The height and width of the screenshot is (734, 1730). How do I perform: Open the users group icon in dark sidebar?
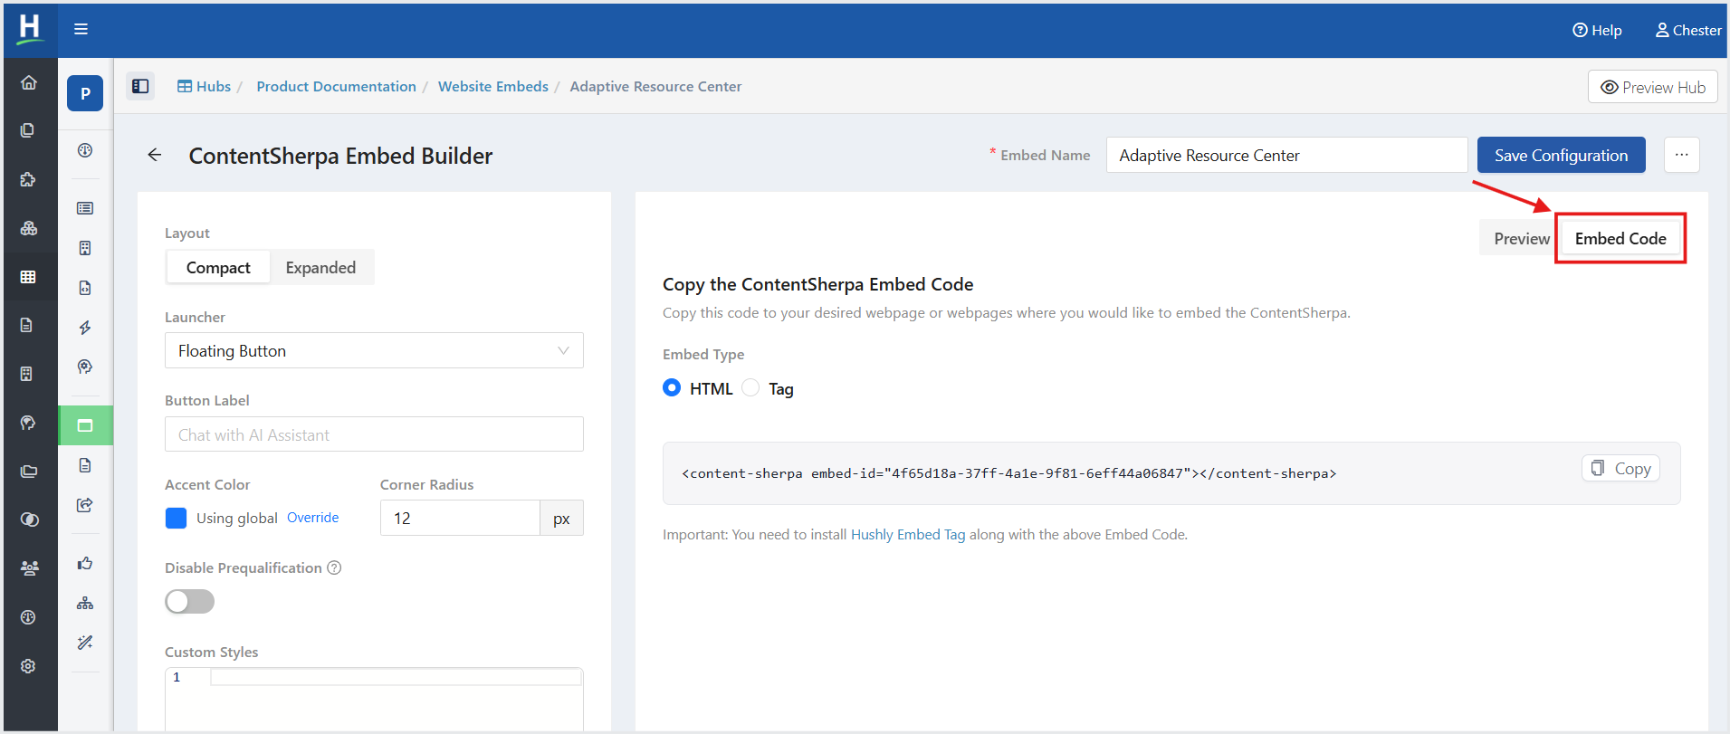[29, 568]
